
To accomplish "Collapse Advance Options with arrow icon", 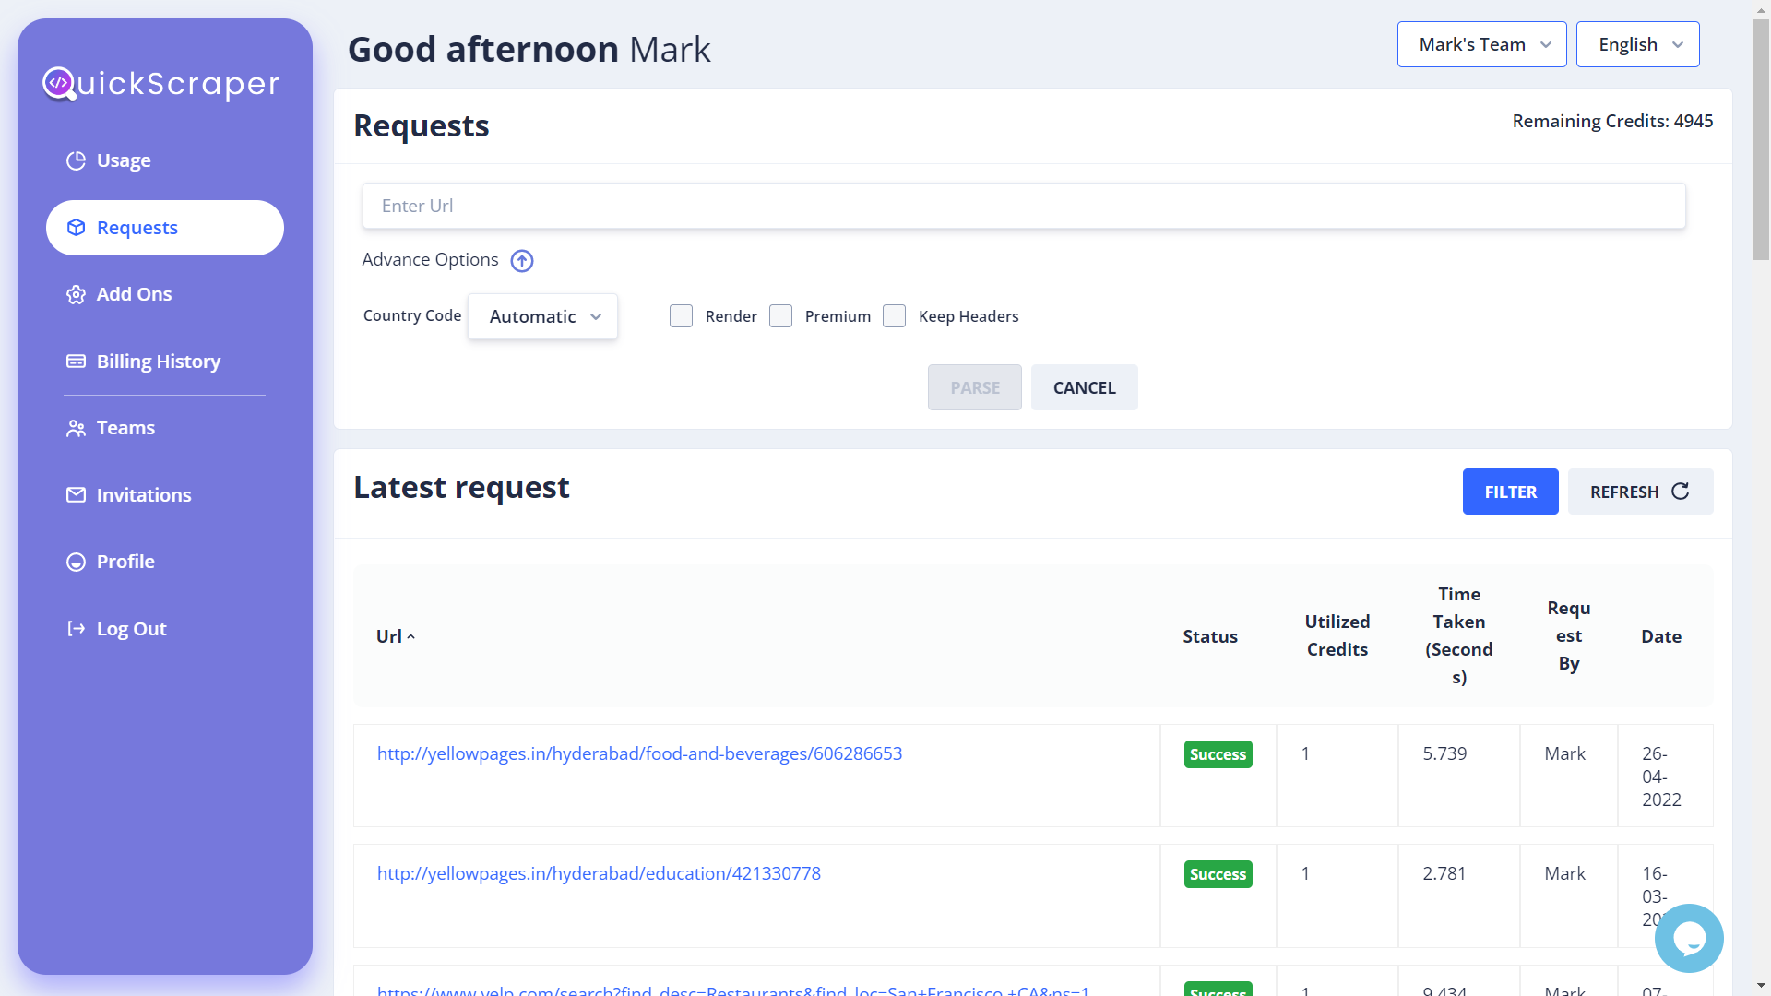I will pyautogui.click(x=522, y=261).
